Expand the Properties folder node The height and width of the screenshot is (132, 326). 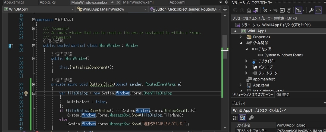pyautogui.click(x=241, y=37)
